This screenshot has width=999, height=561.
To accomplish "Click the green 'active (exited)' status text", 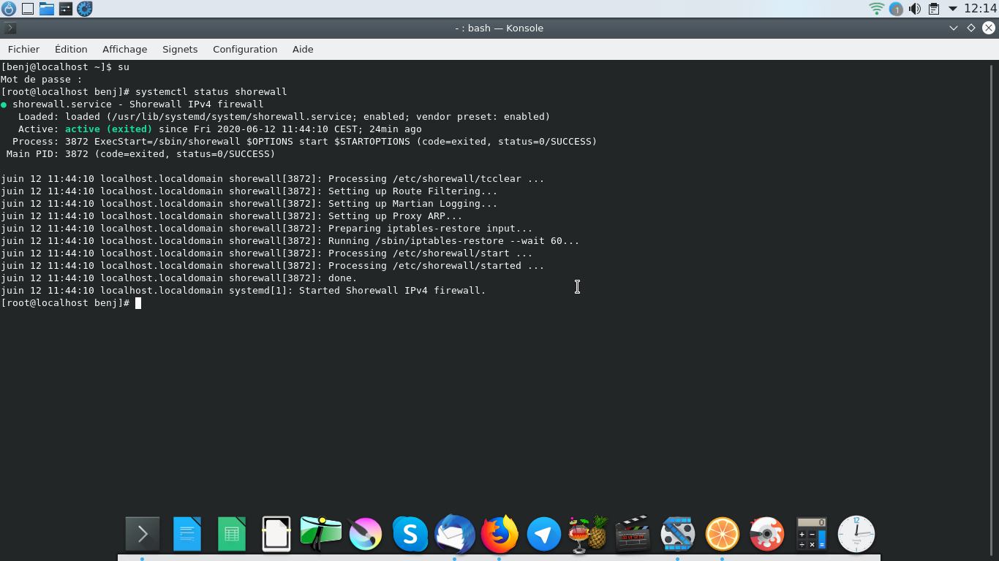I will tap(109, 129).
